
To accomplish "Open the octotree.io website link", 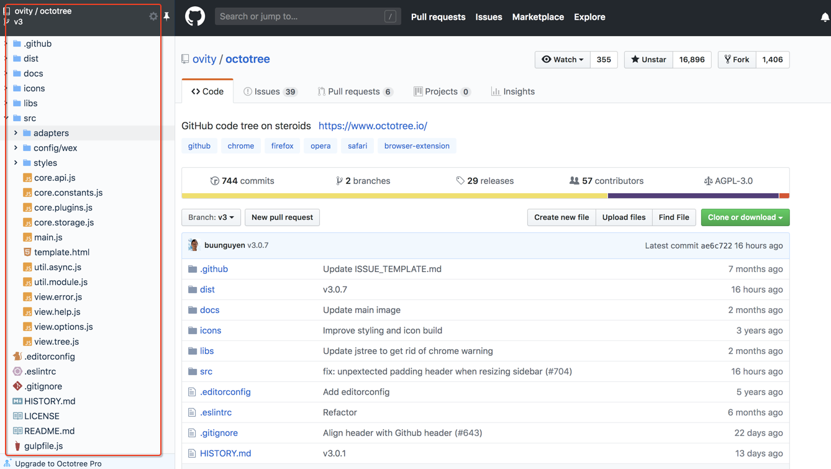I will [373, 125].
